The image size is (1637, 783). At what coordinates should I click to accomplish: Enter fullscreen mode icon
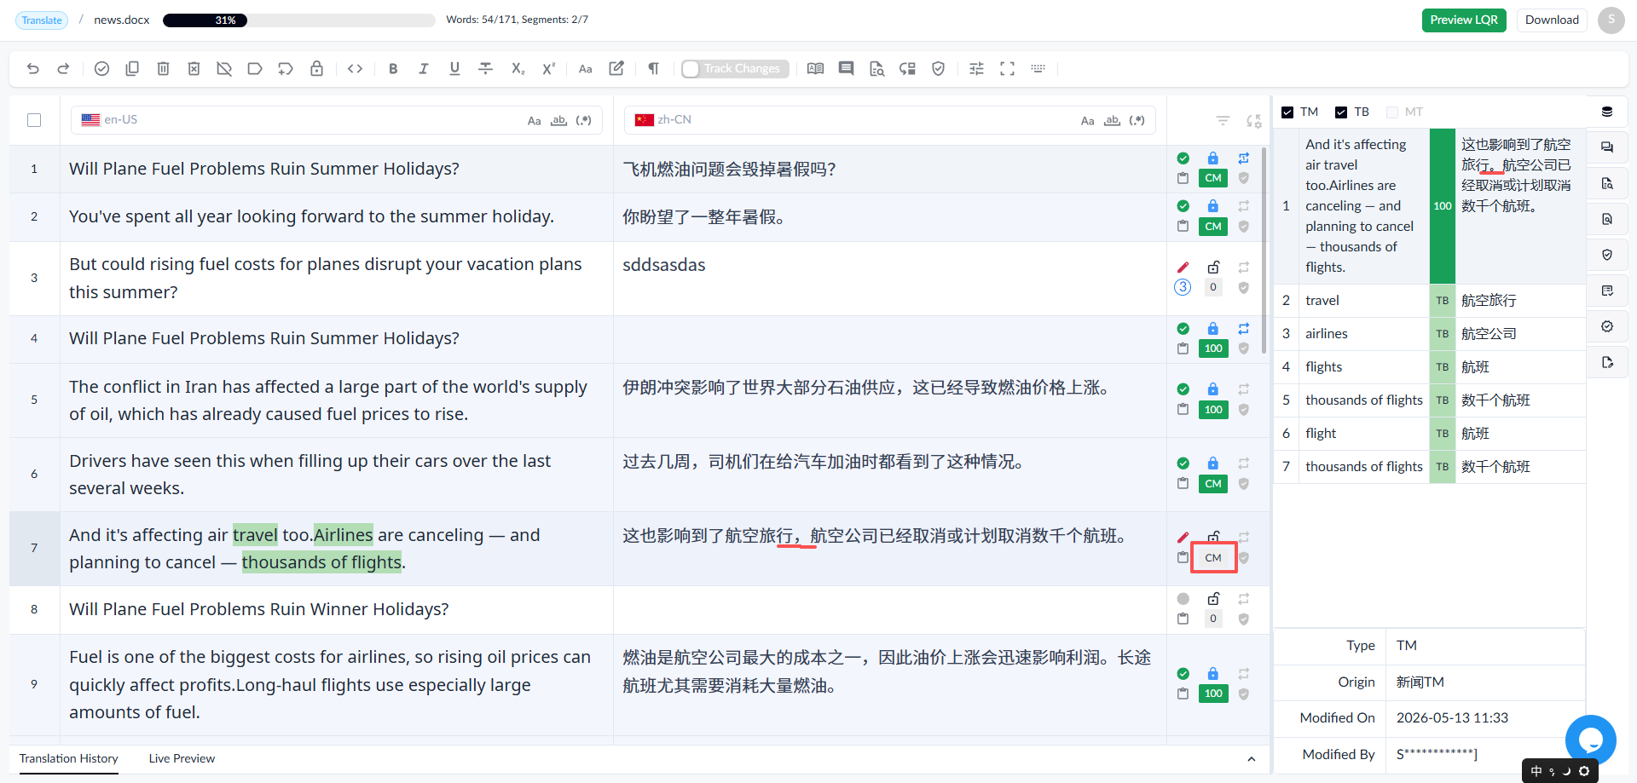tap(1007, 69)
